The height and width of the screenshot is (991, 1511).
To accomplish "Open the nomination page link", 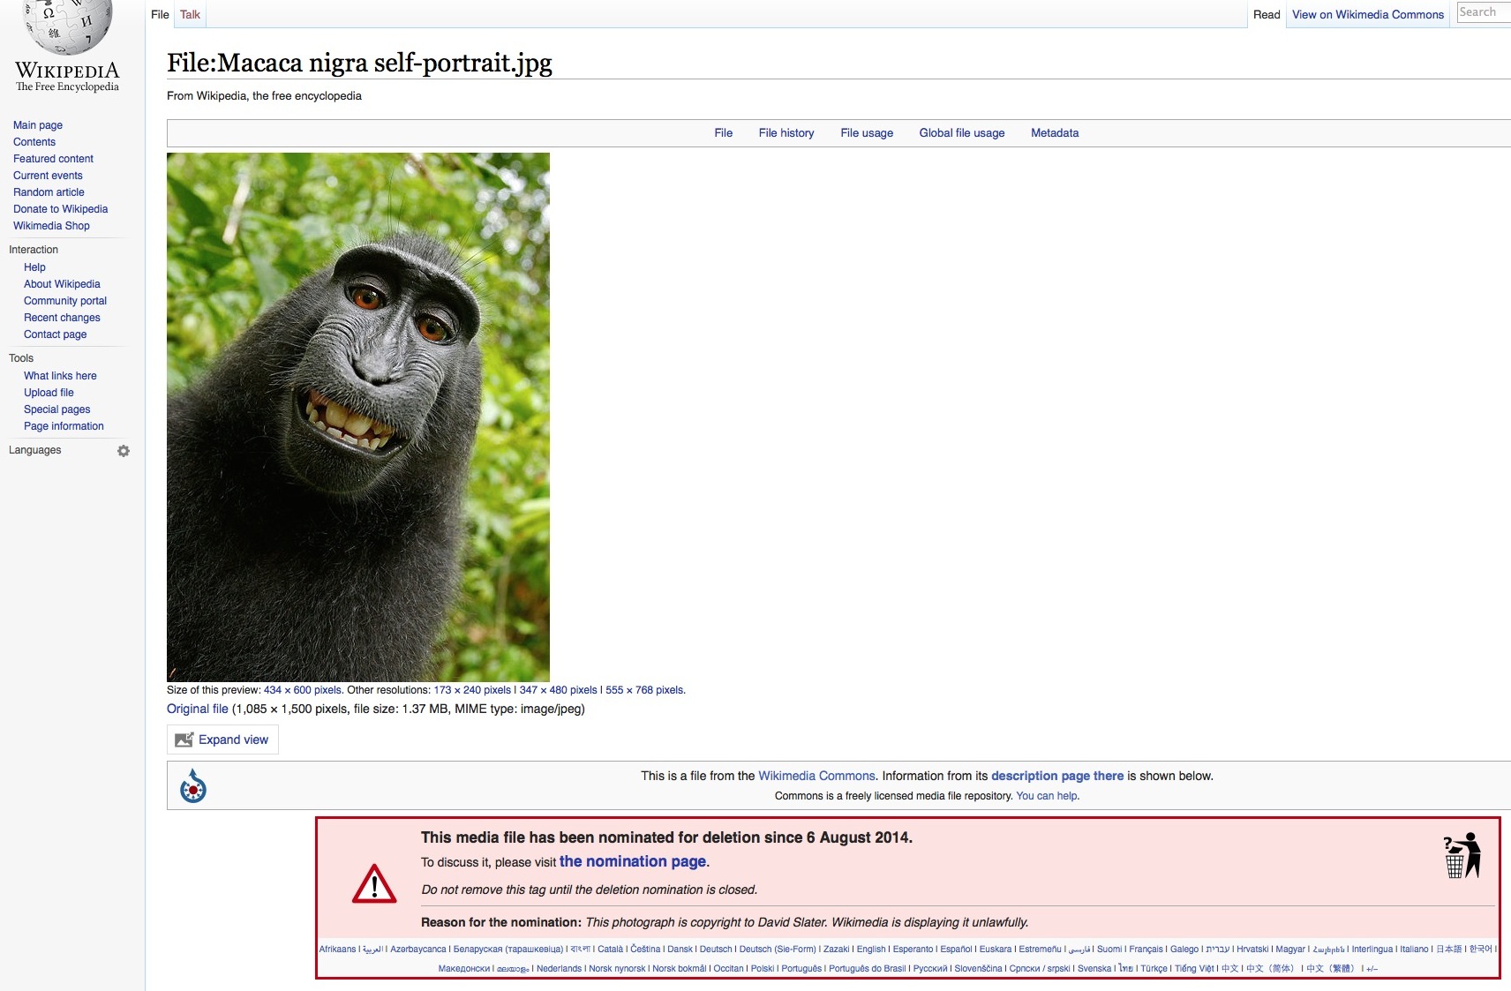I will [x=633, y=861].
